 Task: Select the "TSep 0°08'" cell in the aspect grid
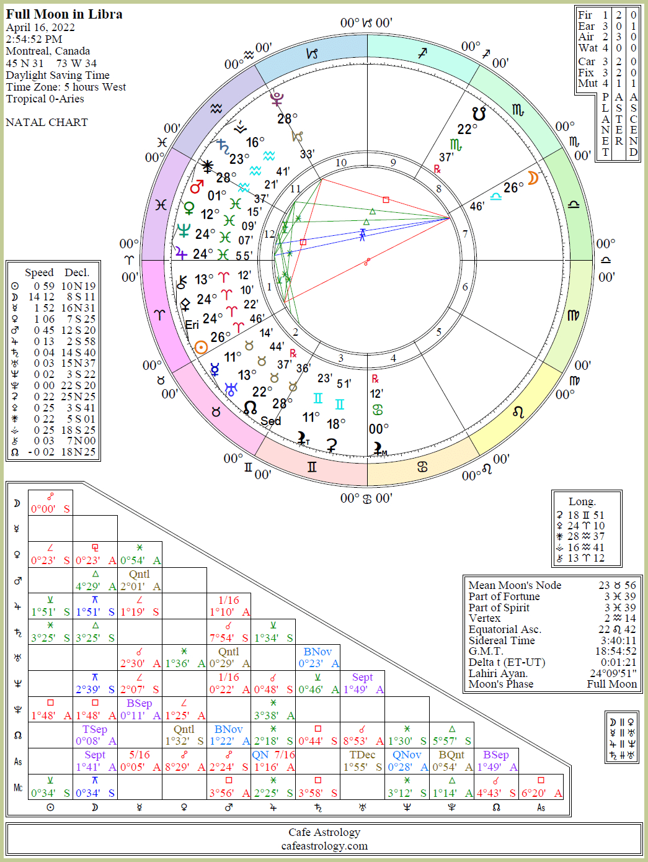coord(95,735)
